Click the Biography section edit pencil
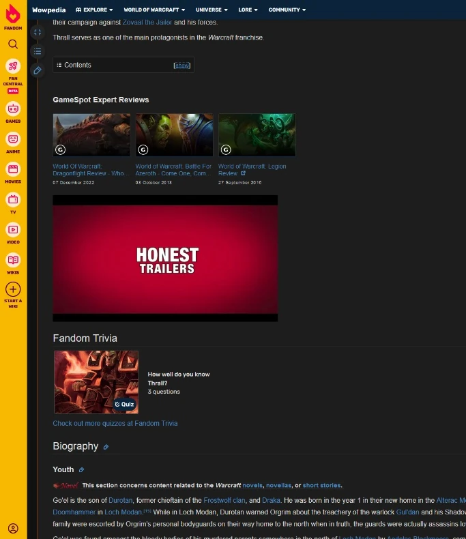466x539 pixels. 106,447
